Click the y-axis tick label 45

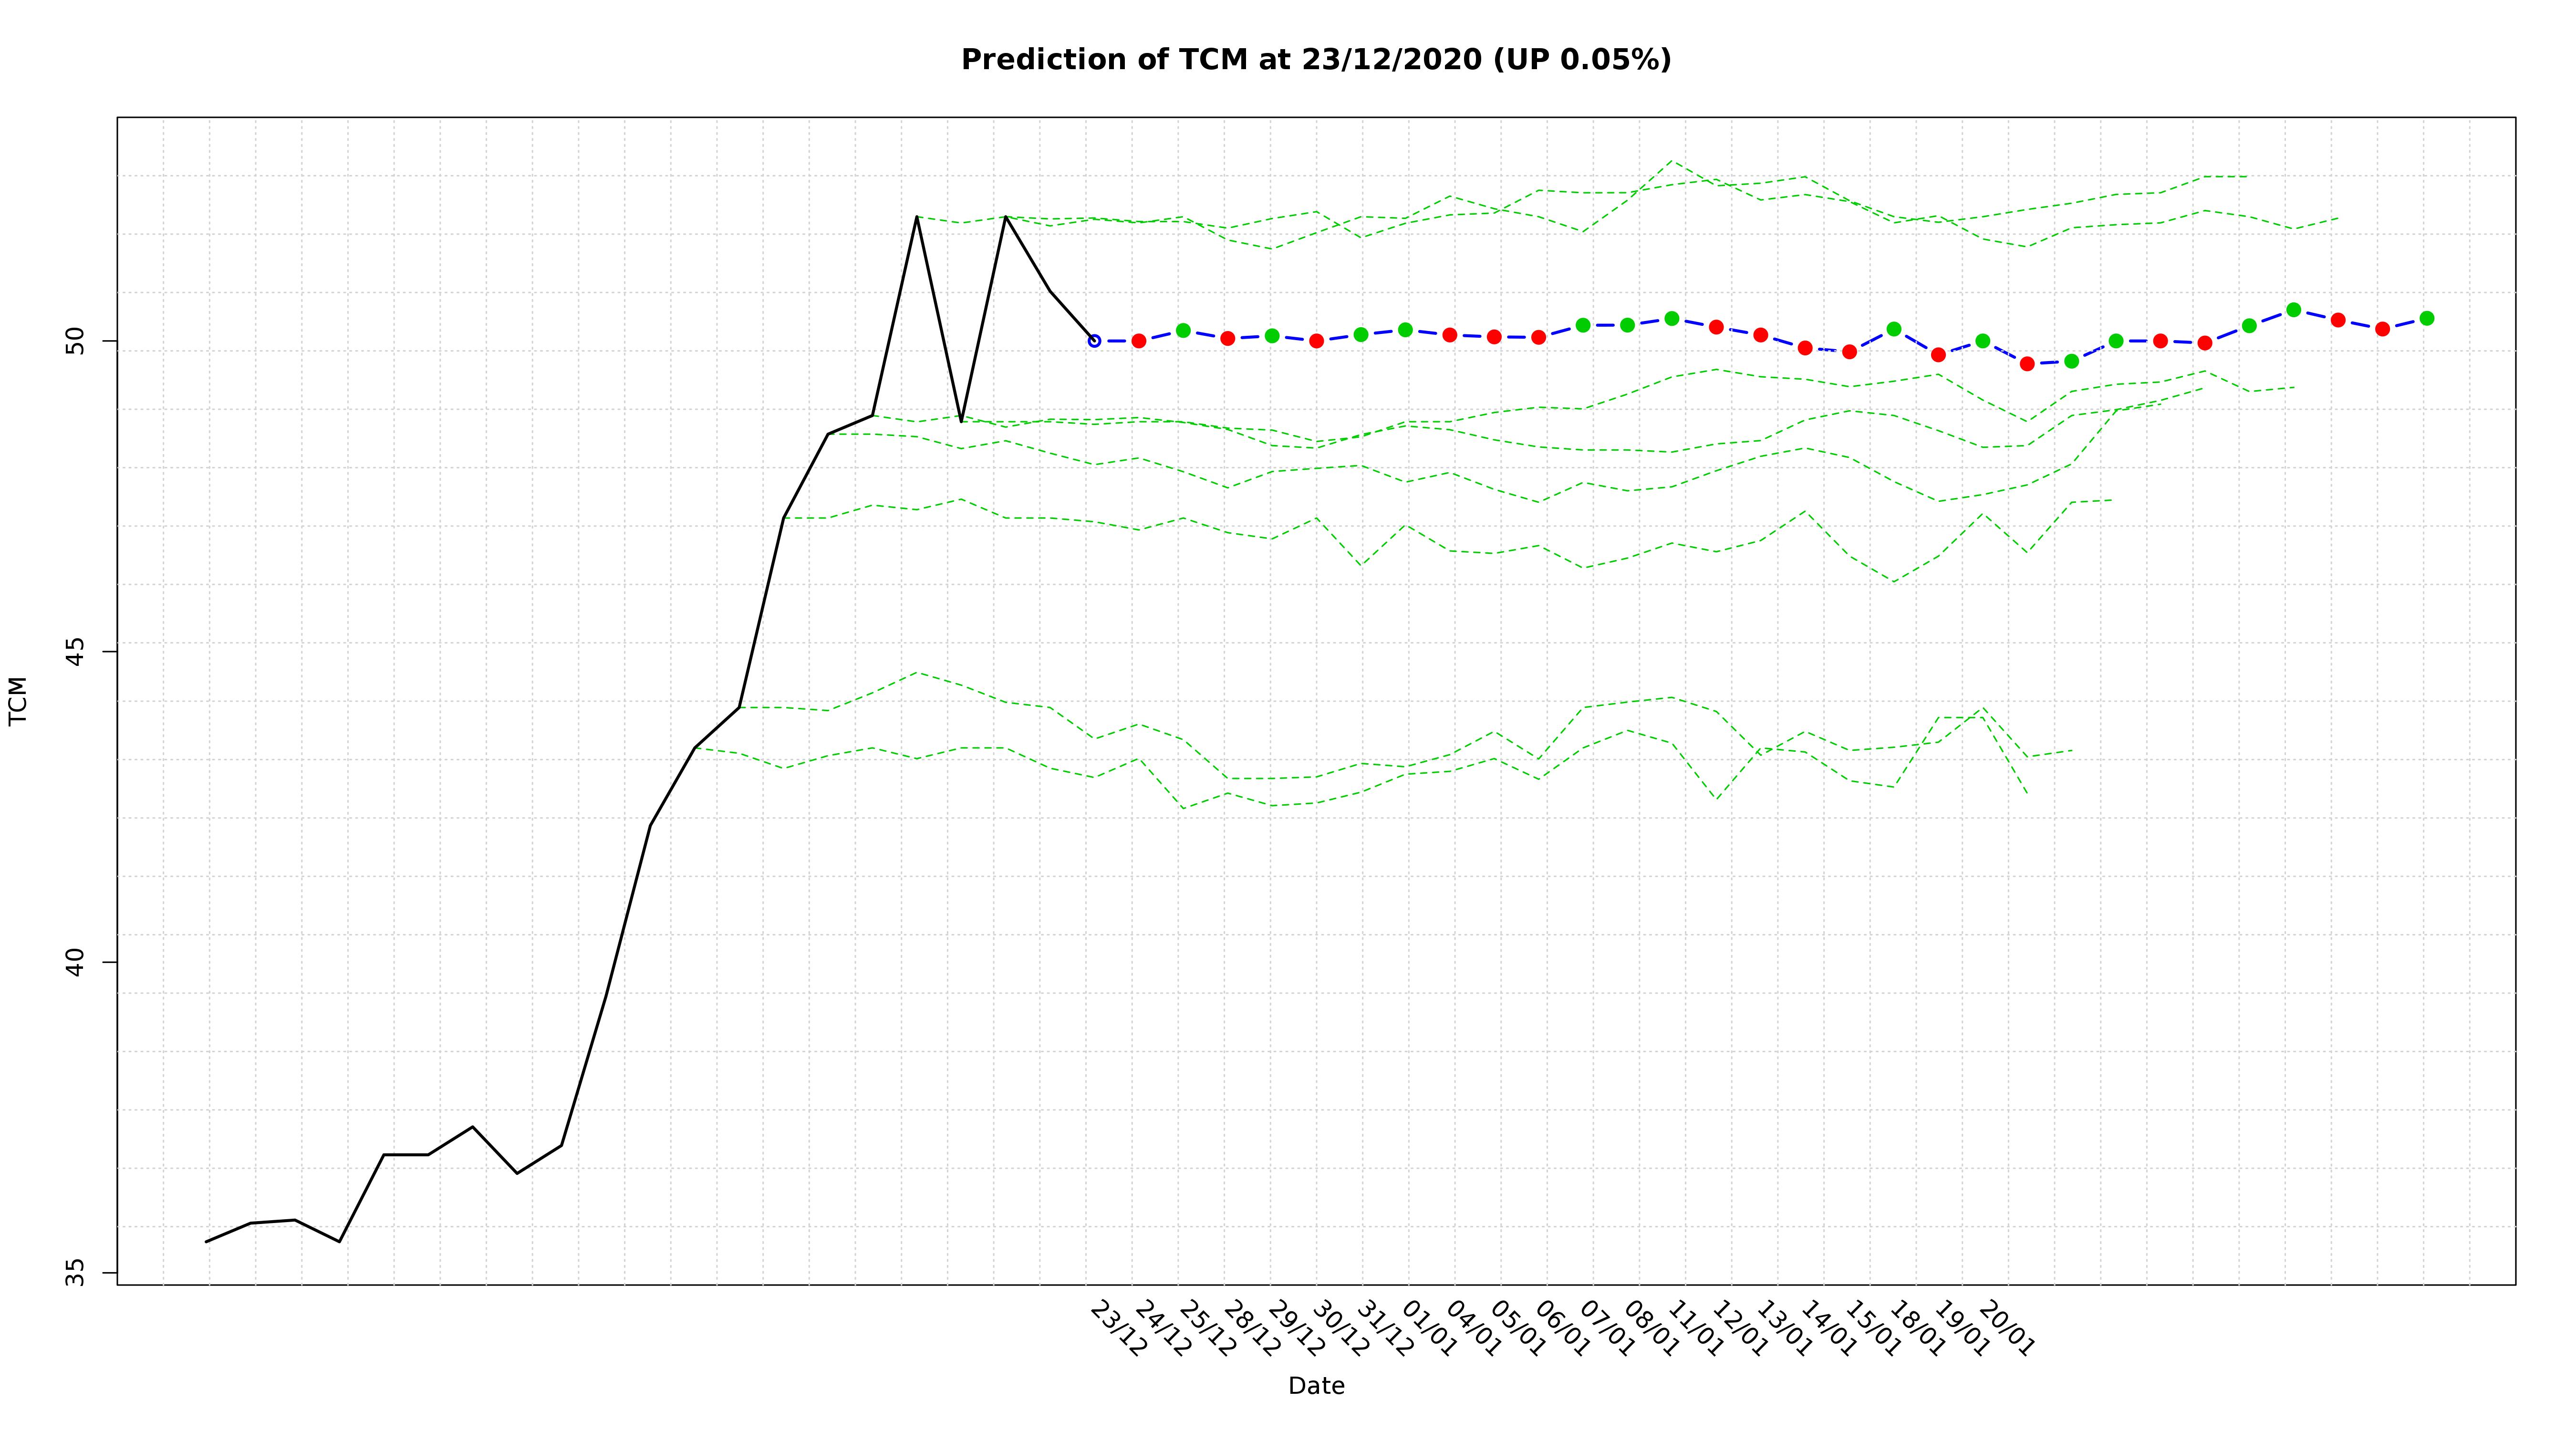pos(74,652)
